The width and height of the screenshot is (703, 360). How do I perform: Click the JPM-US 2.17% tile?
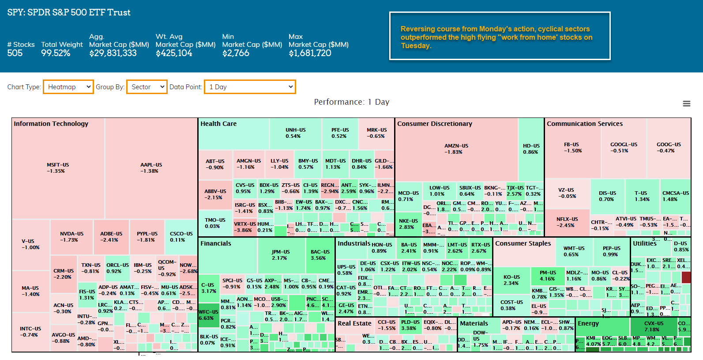pyautogui.click(x=281, y=255)
